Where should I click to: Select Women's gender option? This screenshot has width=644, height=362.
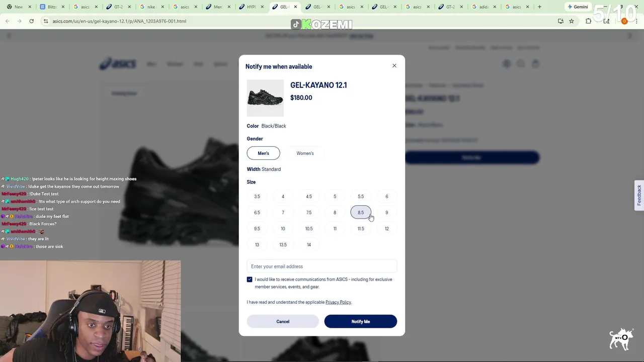[305, 153]
